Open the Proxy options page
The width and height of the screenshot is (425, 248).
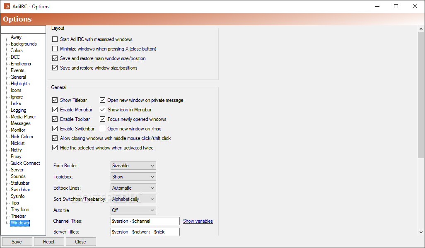point(16,157)
